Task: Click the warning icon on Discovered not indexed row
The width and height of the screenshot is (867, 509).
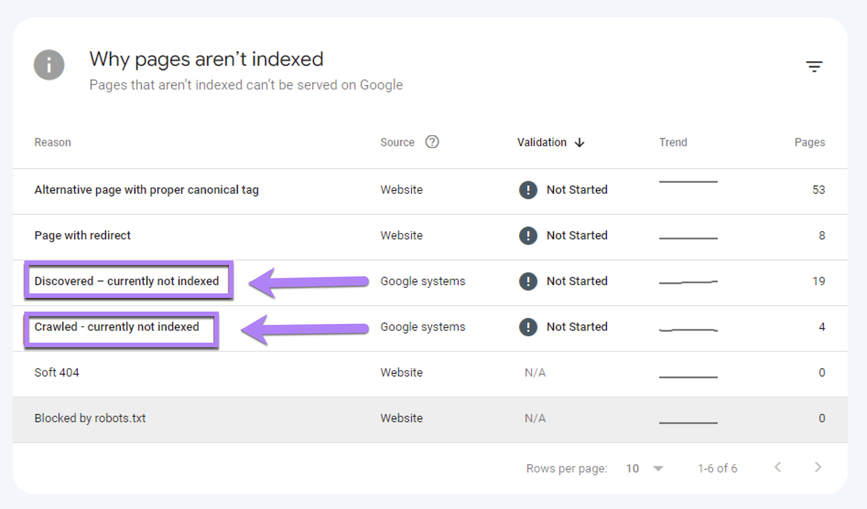Action: [x=528, y=281]
